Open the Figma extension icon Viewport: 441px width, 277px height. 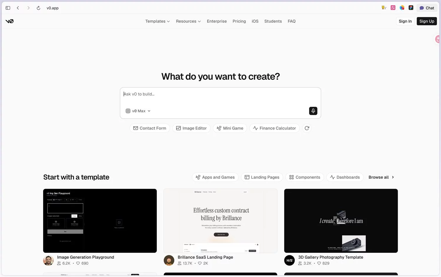(x=411, y=8)
